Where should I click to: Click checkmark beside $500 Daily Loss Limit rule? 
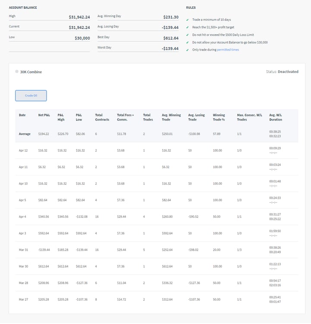click(x=188, y=35)
